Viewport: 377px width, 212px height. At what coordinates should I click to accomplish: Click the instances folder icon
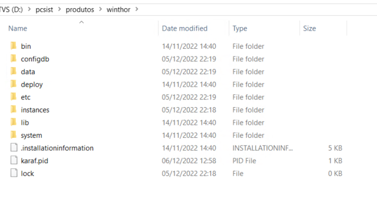pyautogui.click(x=14, y=110)
